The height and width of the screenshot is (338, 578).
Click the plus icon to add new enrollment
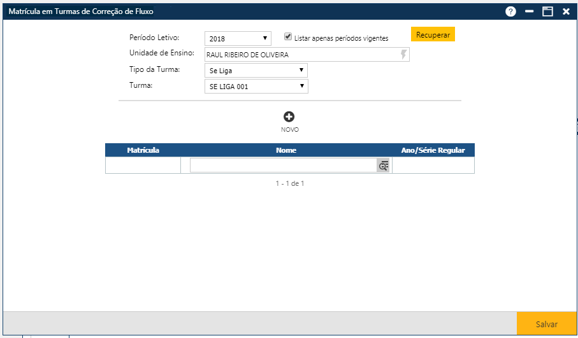coord(289,116)
